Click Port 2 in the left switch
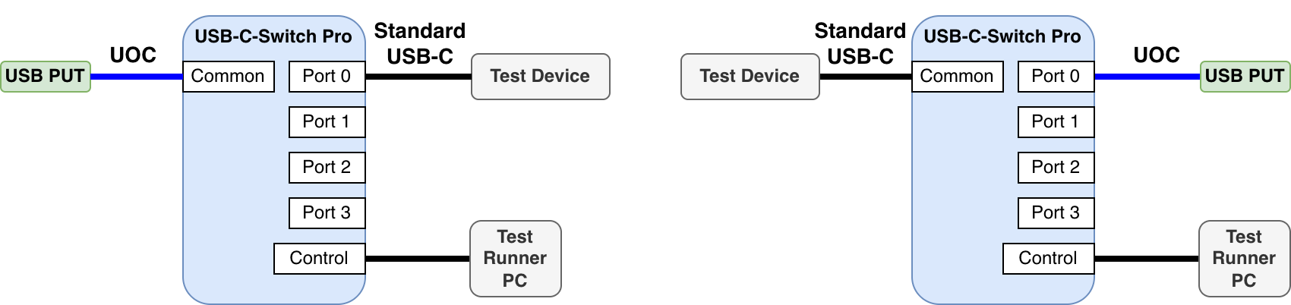 click(x=327, y=168)
